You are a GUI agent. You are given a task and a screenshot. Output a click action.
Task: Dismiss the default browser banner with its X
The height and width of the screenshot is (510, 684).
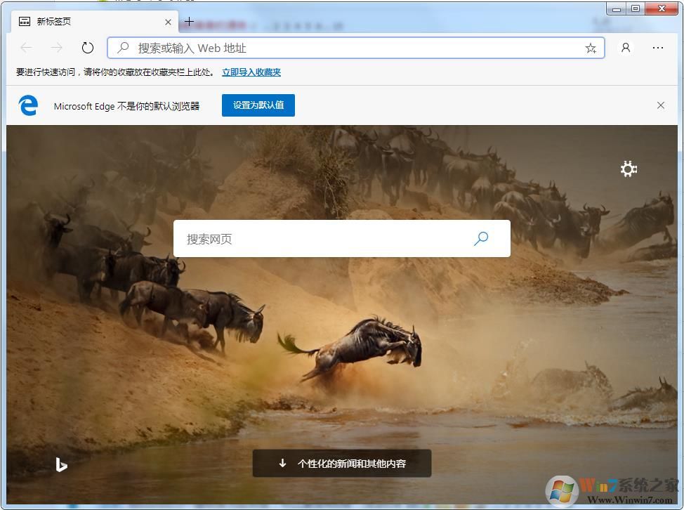pos(660,105)
